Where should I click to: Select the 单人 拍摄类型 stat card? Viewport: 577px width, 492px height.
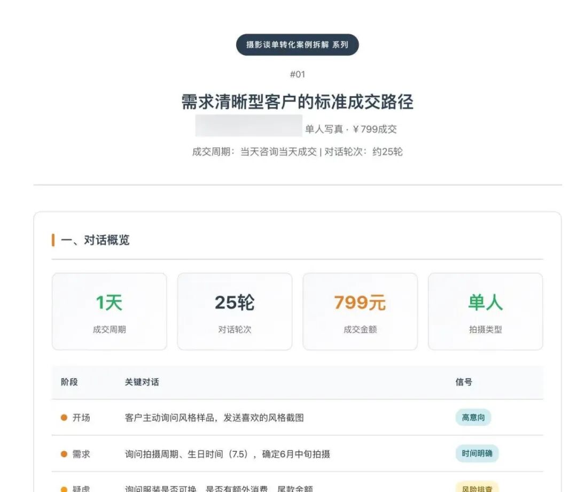click(x=485, y=312)
